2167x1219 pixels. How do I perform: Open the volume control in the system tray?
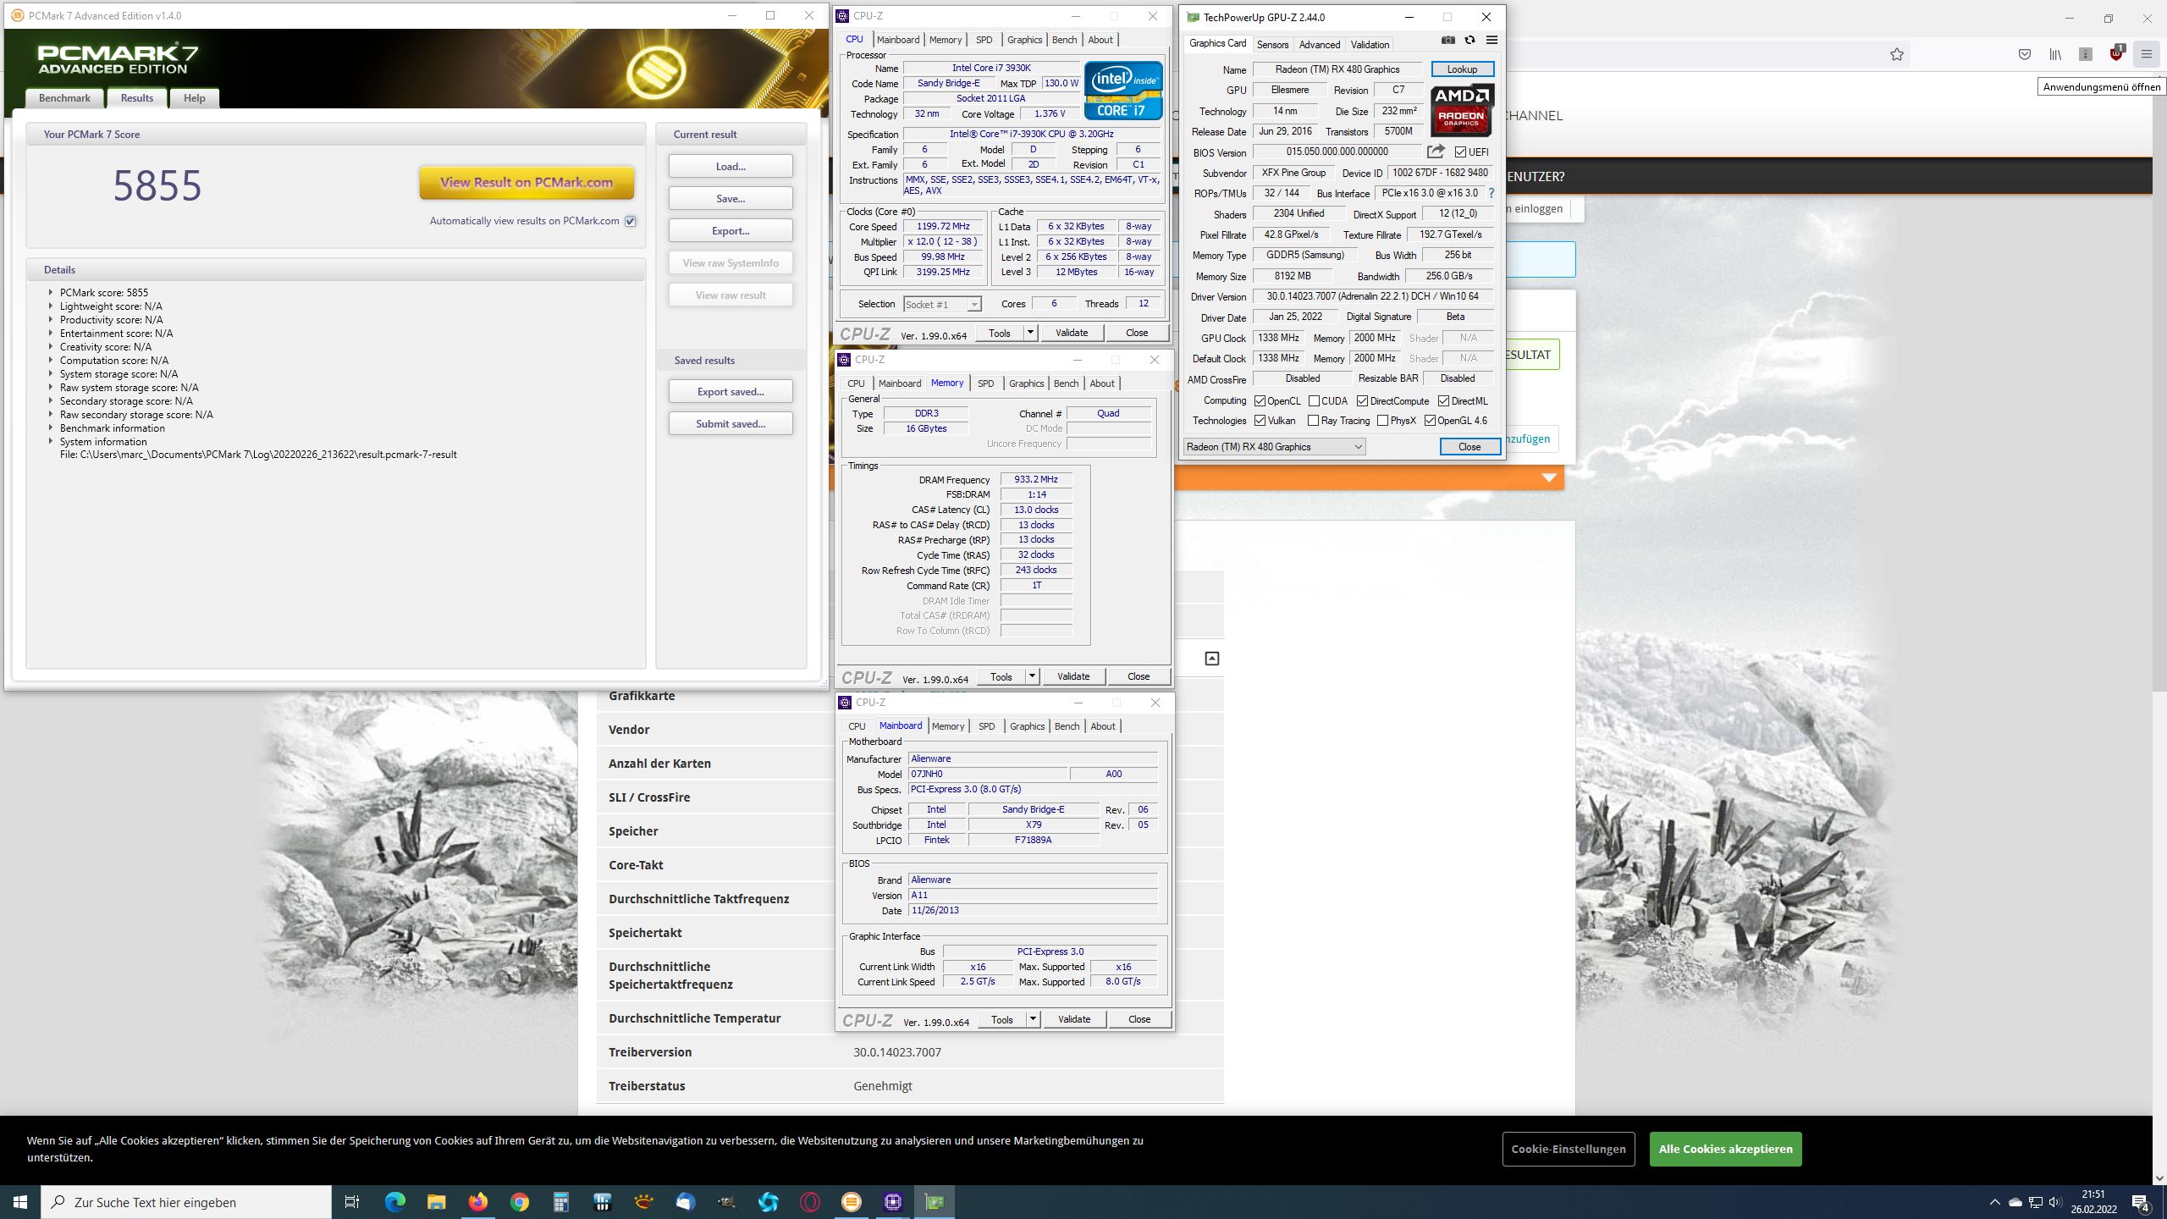pyautogui.click(x=2054, y=1202)
